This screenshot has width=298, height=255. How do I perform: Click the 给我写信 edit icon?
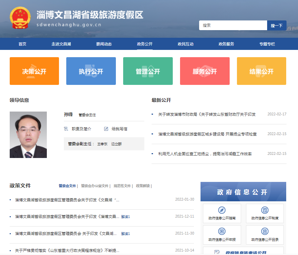[x=106, y=129]
